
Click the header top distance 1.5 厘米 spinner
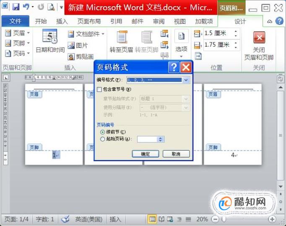point(236,33)
